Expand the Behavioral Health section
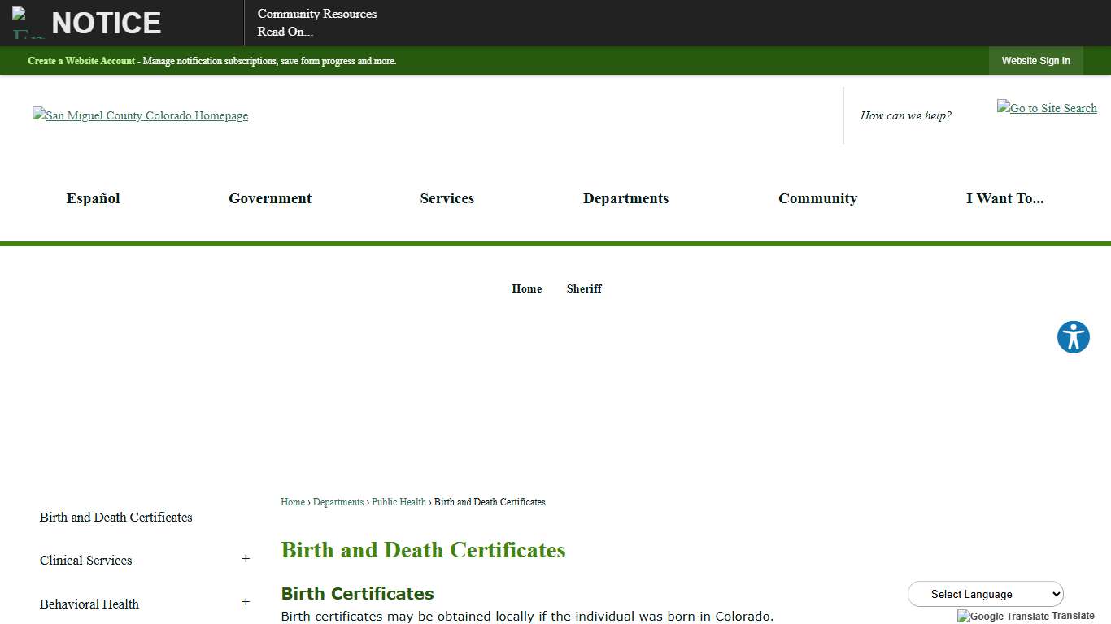The width and height of the screenshot is (1111, 624). coord(246,603)
